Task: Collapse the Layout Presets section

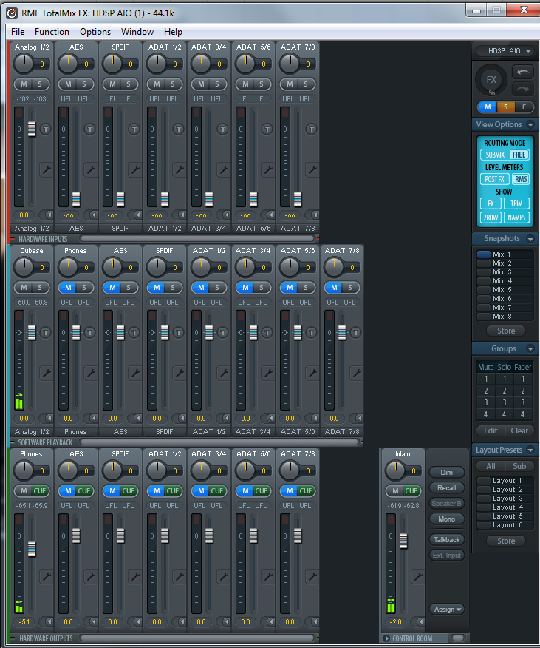Action: 531,450
